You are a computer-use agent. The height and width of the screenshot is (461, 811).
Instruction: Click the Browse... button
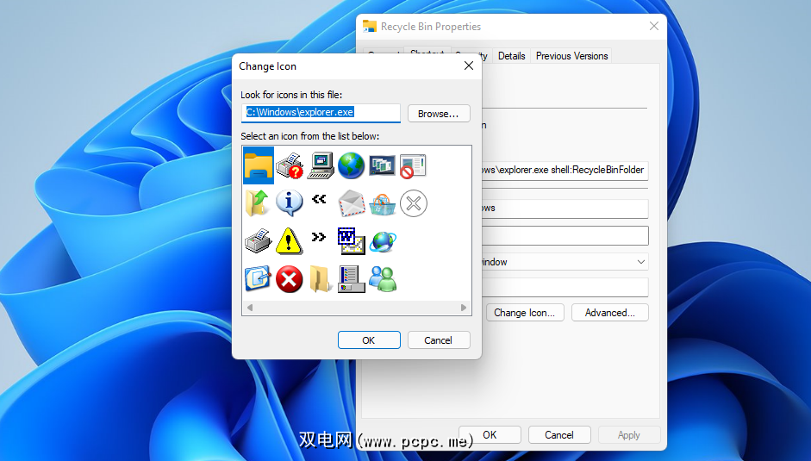[x=439, y=113]
